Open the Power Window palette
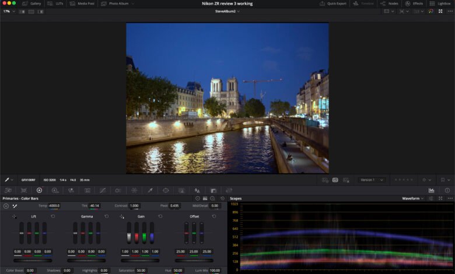 click(x=166, y=190)
